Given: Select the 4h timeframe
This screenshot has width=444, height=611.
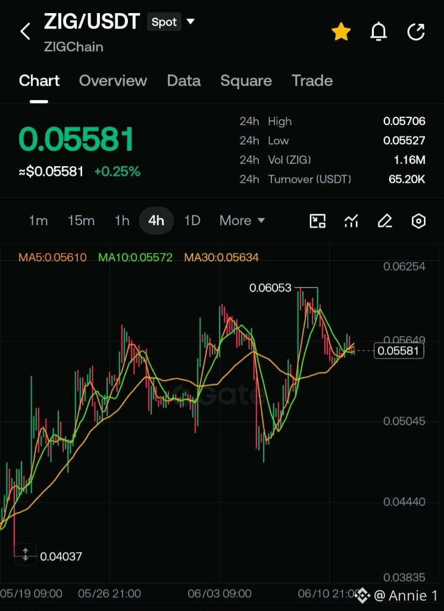Looking at the screenshot, I should pos(156,220).
